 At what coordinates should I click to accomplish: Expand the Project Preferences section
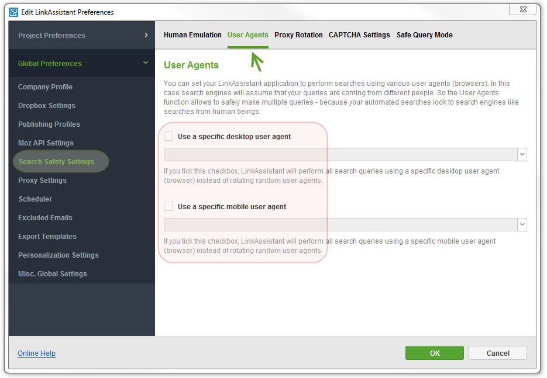[x=82, y=35]
